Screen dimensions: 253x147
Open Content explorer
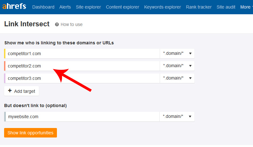122,7
